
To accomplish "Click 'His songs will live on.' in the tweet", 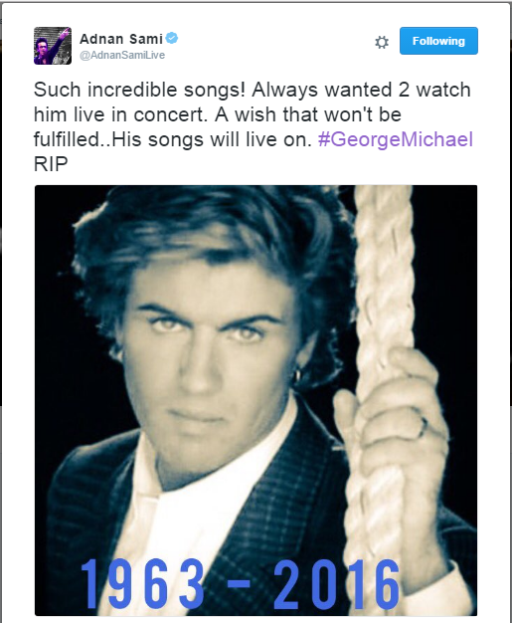I will pyautogui.click(x=212, y=139).
